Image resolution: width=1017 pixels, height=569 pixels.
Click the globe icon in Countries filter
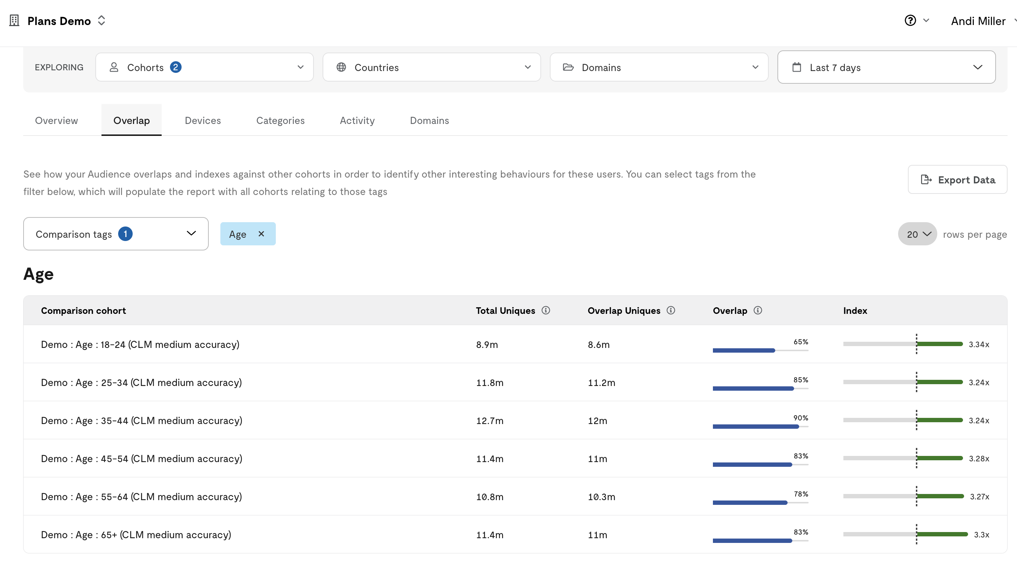click(341, 67)
